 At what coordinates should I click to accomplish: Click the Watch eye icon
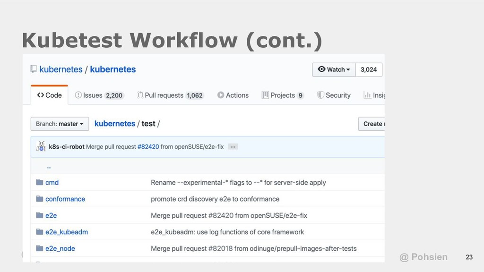(321, 69)
